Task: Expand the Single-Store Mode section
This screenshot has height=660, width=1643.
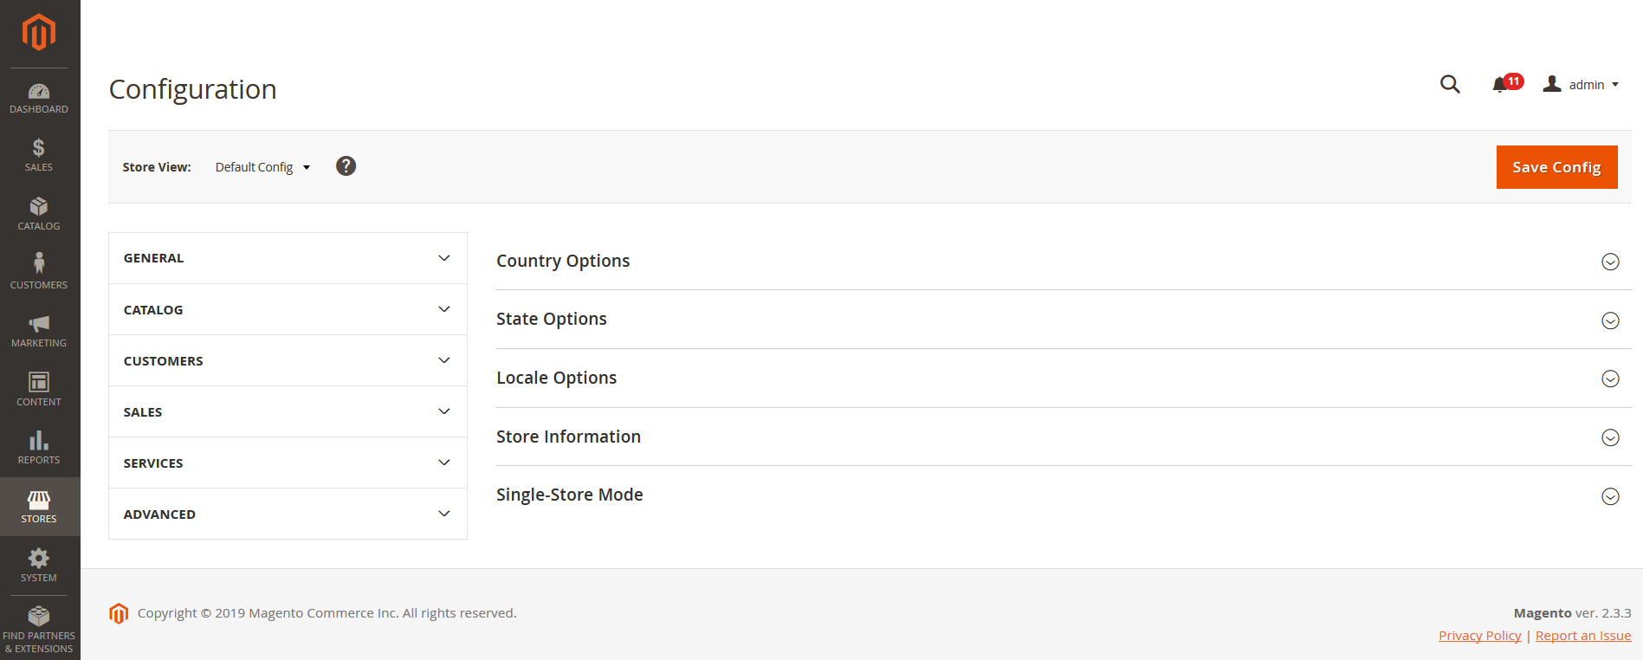Action: [1610, 496]
